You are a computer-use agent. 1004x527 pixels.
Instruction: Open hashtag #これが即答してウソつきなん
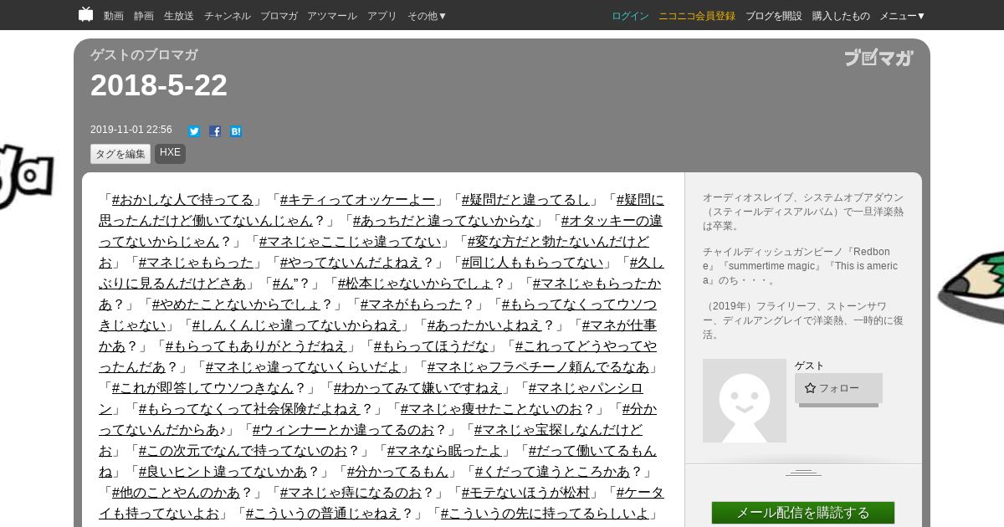coord(202,387)
